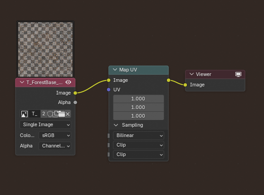The width and height of the screenshot is (264, 195).
Task: Collapse the T_ForestBase image node
Action: coord(22,82)
